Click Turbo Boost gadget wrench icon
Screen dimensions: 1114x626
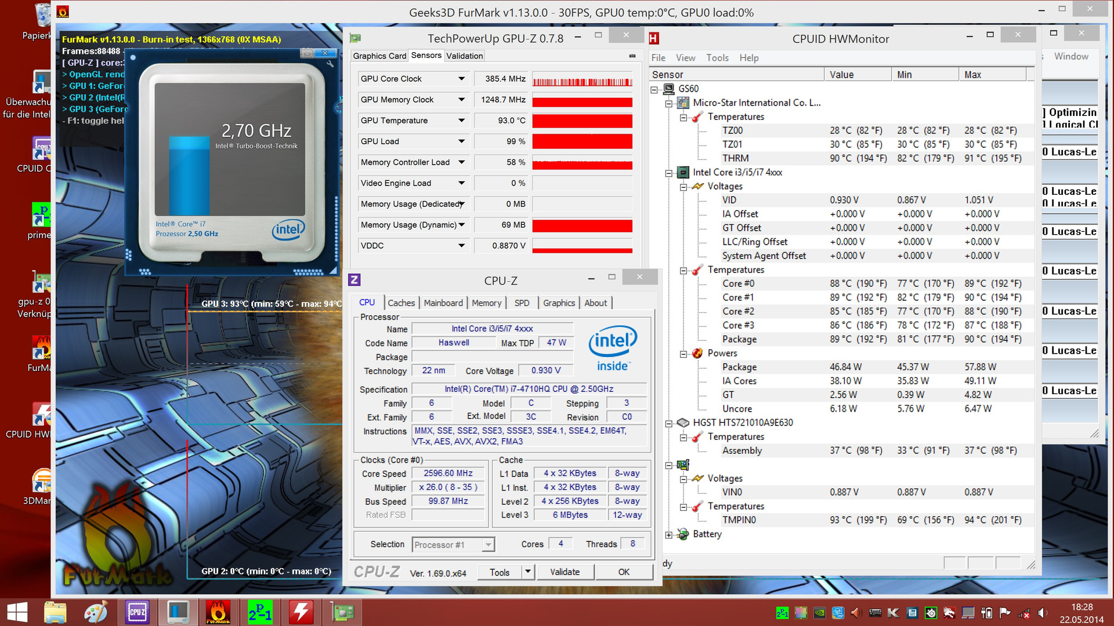point(330,64)
